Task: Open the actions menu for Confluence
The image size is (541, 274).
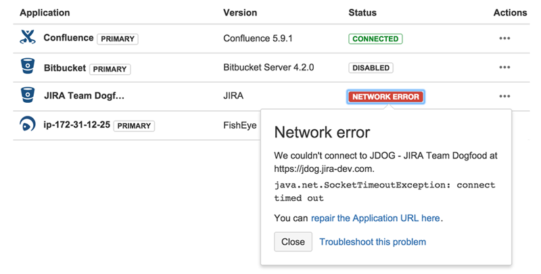Action: click(504, 39)
